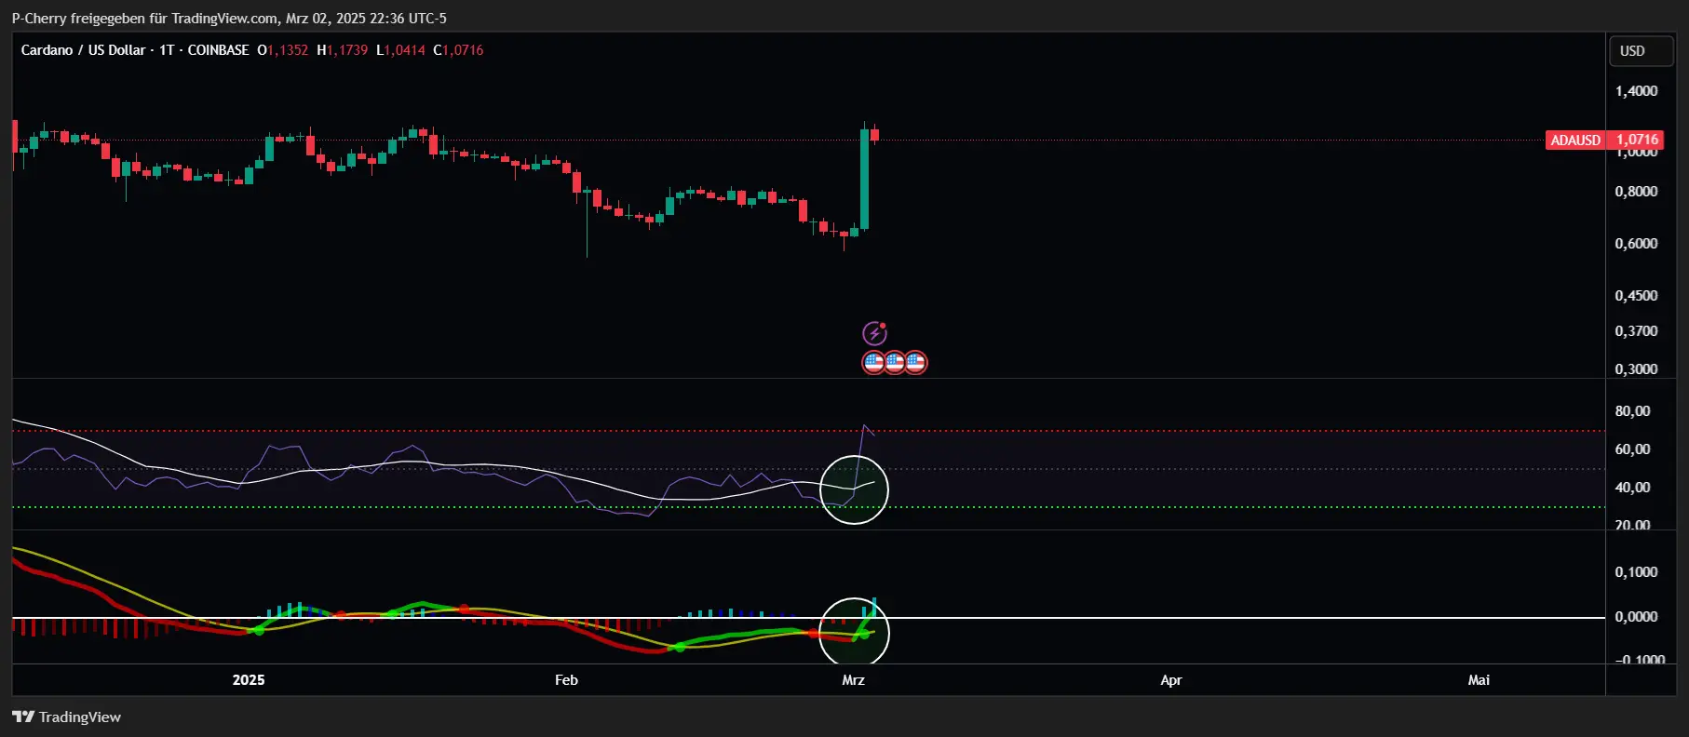Click the header text mentioning P-Cherry
This screenshot has height=737, width=1689.
click(x=229, y=18)
